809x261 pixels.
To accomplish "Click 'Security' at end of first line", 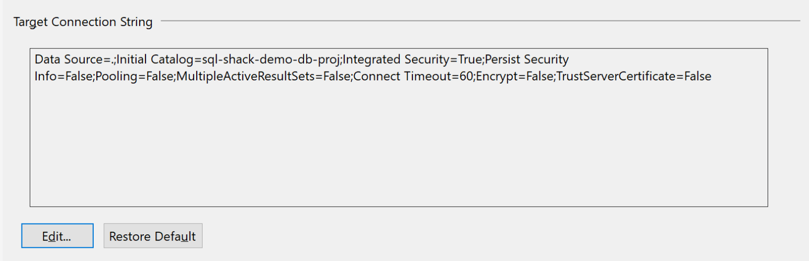I will pos(546,59).
